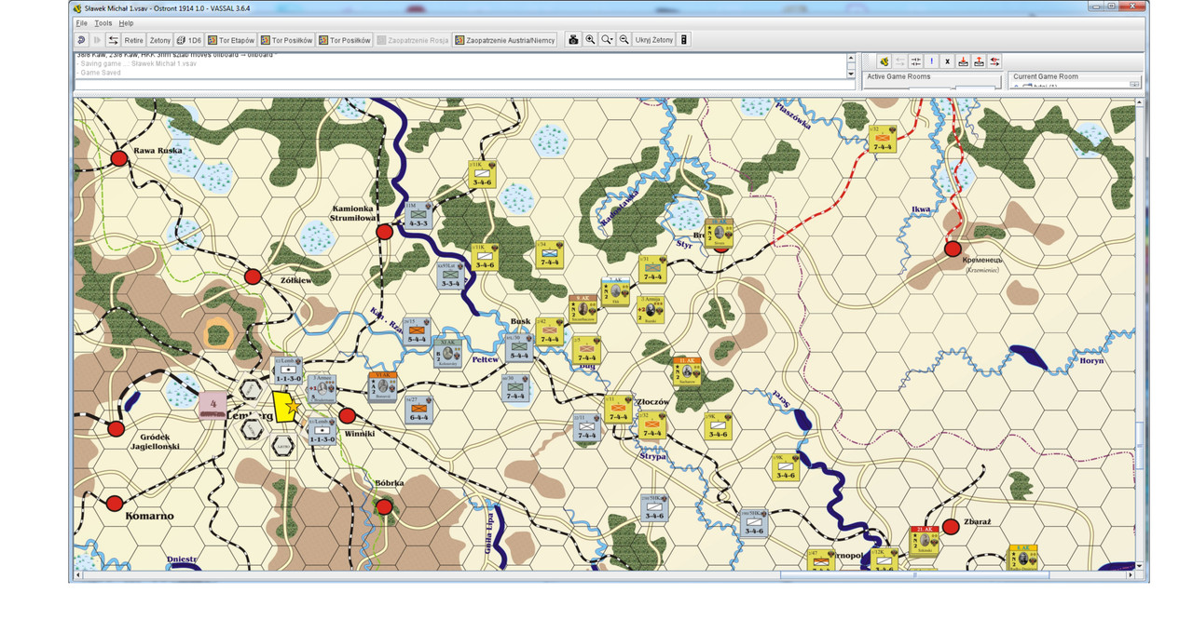The width and height of the screenshot is (1193, 633).
Task: Click the black X icon in room toolbar
Action: point(947,61)
